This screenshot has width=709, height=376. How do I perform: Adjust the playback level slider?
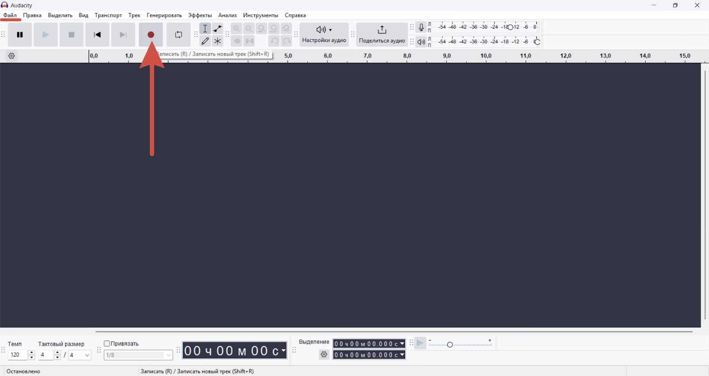coord(538,42)
